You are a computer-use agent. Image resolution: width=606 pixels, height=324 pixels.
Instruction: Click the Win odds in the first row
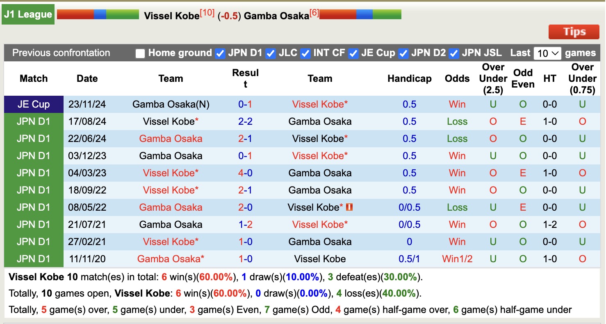pyautogui.click(x=457, y=104)
